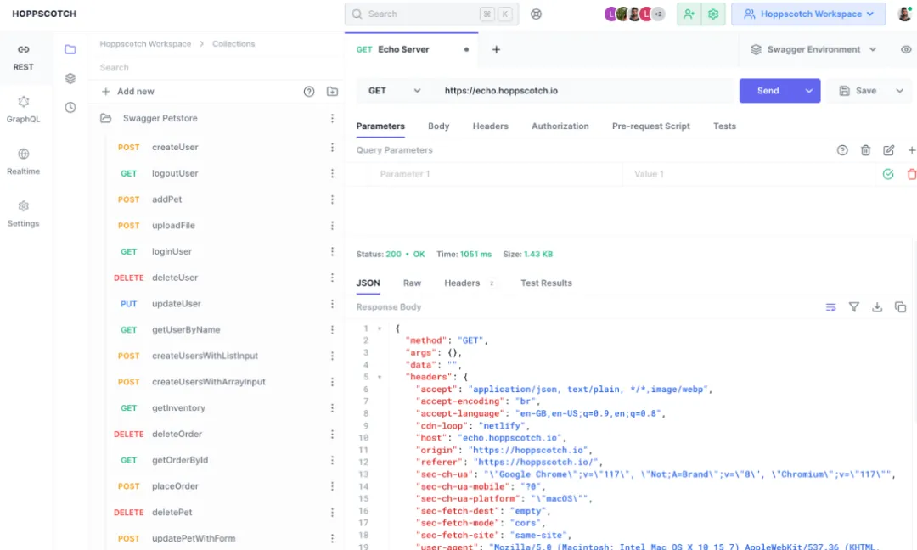Open the Swagger Environment dropdown

(x=813, y=50)
